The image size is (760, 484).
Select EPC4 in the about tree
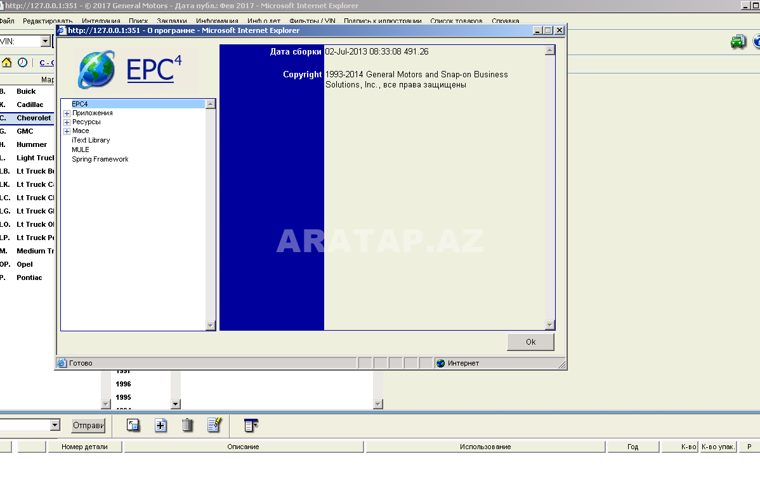79,104
